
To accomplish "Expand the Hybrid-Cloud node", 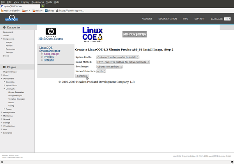I will tap(4, 85).
